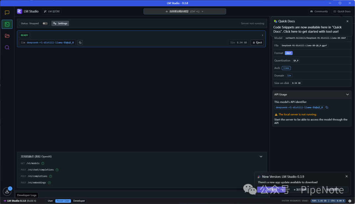Click the Q8_0 quantization value
Viewport: 355px width, 204px height.
[x=296, y=61]
